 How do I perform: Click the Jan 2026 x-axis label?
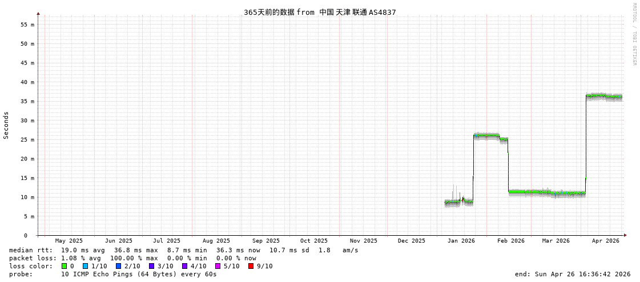(x=461, y=241)
